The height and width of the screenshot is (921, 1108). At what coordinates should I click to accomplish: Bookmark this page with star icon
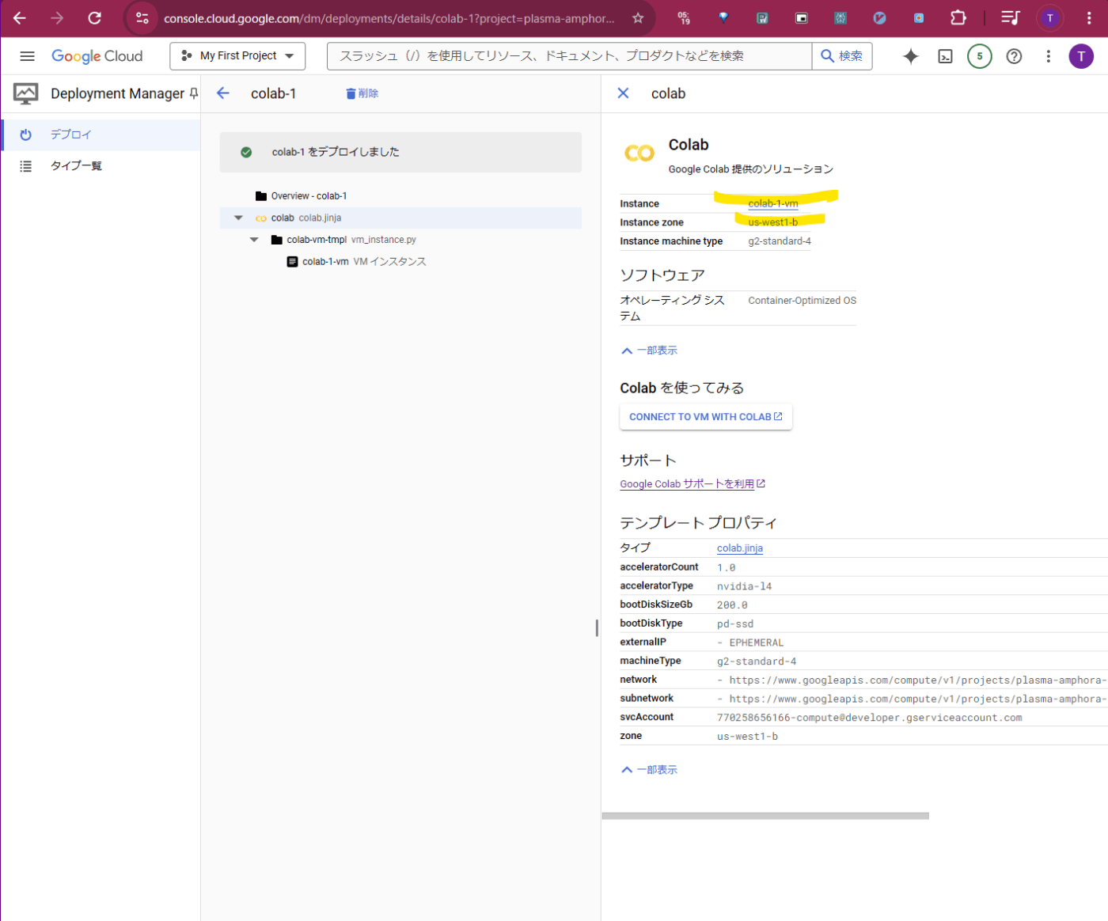click(x=638, y=17)
